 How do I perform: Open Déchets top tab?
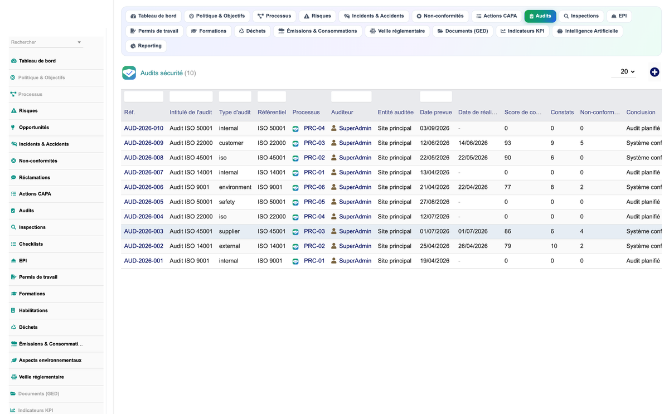click(x=252, y=31)
